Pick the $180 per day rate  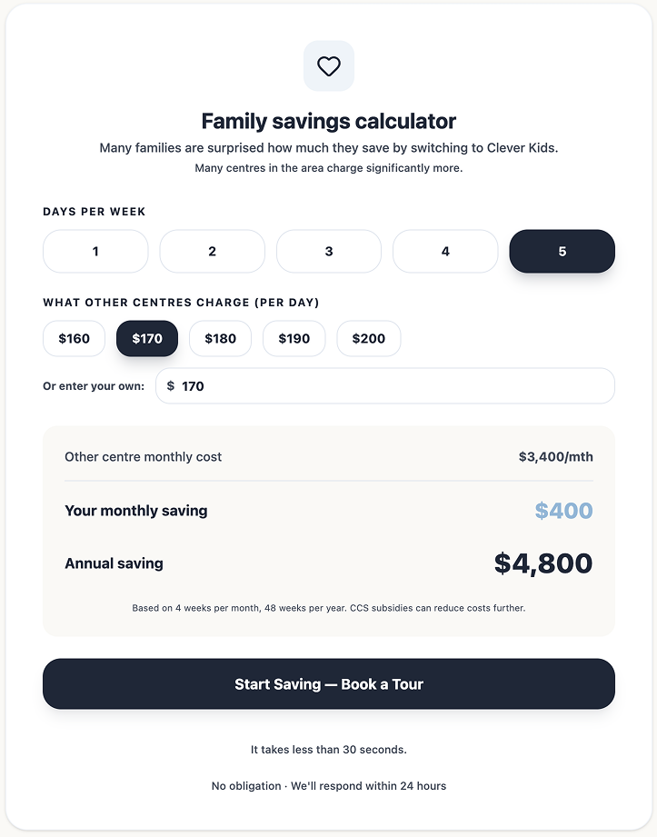tap(220, 339)
